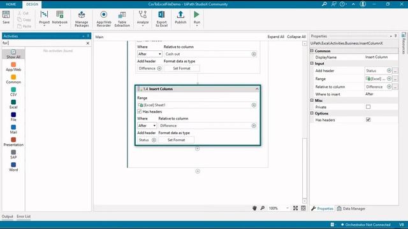Open the overview grid icon
Screen dimensions: 408x229
click(x=303, y=208)
